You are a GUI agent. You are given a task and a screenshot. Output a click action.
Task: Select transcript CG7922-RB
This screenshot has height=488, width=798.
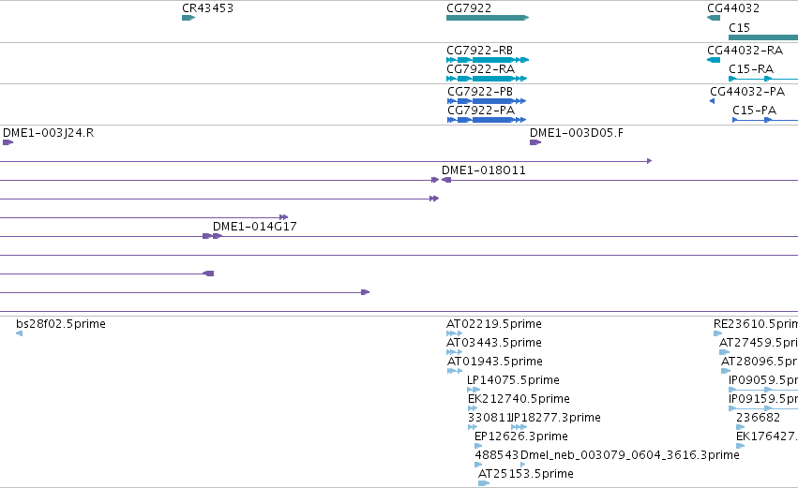(x=488, y=60)
